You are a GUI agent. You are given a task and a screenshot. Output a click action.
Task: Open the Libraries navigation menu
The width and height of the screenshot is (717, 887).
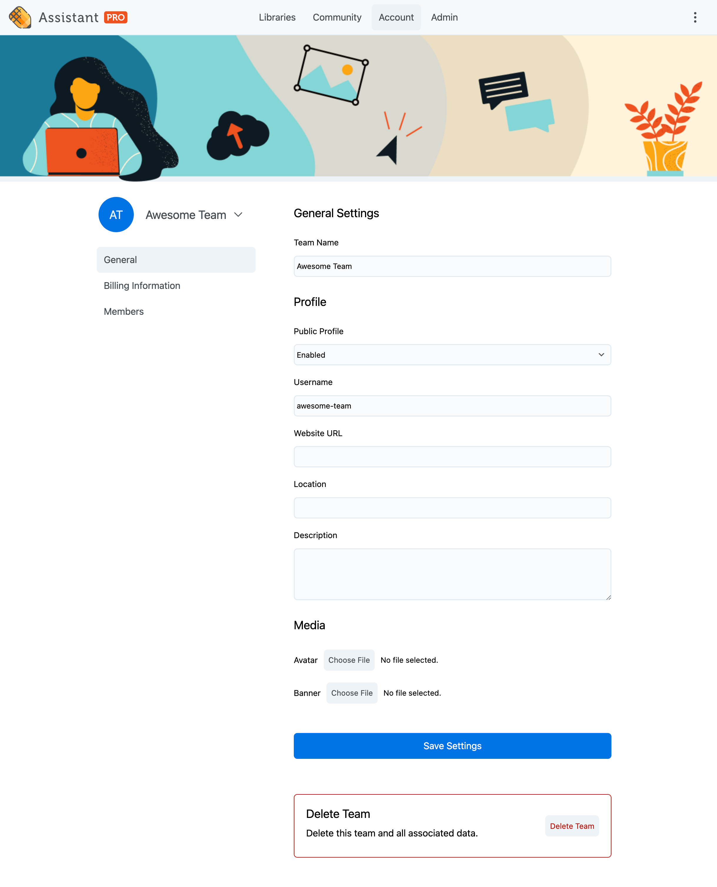[x=276, y=17]
